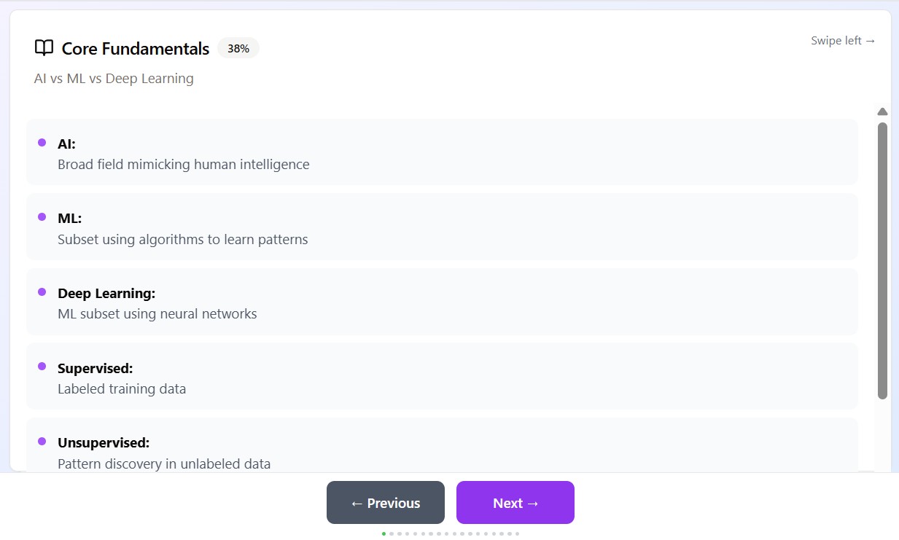Select the green first pagination dot
The width and height of the screenshot is (899, 540).
(384, 533)
